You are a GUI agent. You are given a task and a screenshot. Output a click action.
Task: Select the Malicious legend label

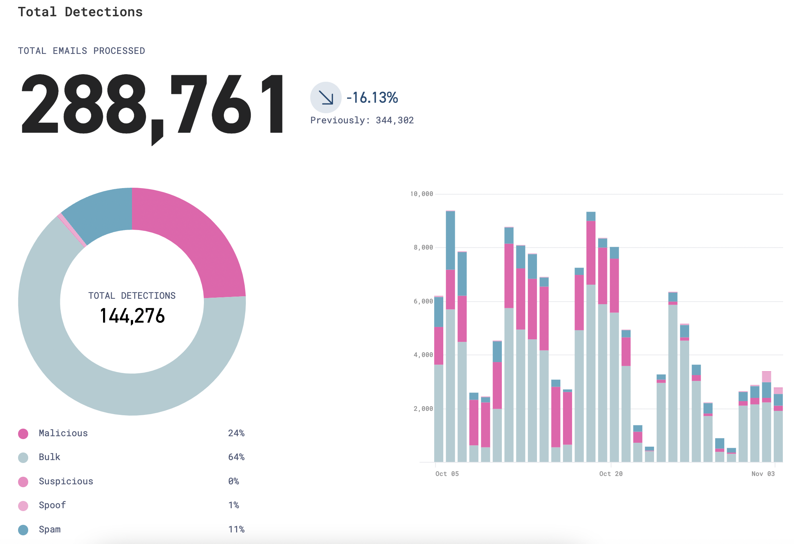(63, 433)
